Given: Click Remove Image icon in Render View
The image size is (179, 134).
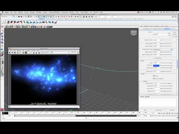Looking at the screenshot, I should click(x=36, y=52).
